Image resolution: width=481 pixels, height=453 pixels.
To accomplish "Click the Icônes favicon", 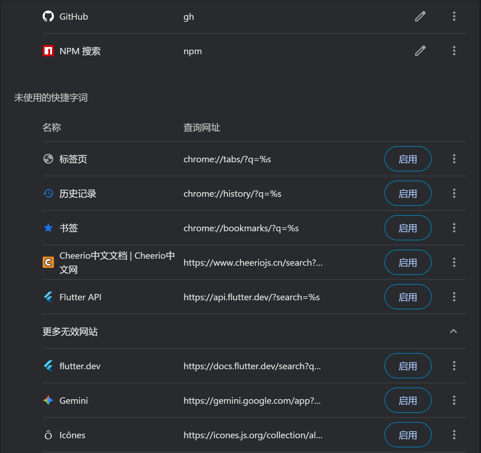I will 48,435.
